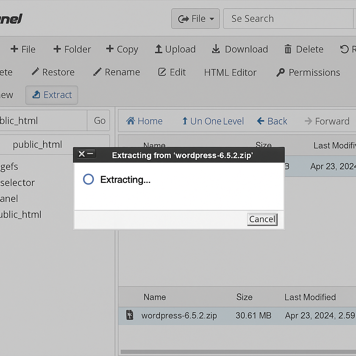Screen dimensions: 356x356
Task: Create a new file with + File
Action: point(23,49)
